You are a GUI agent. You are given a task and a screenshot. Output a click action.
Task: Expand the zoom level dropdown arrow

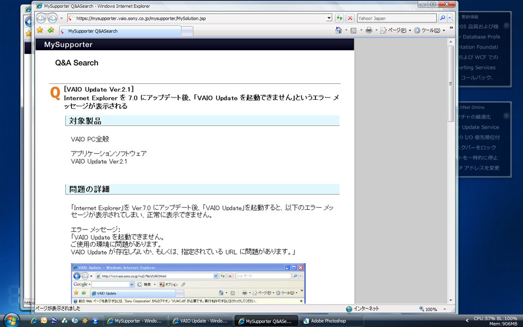[x=445, y=309]
